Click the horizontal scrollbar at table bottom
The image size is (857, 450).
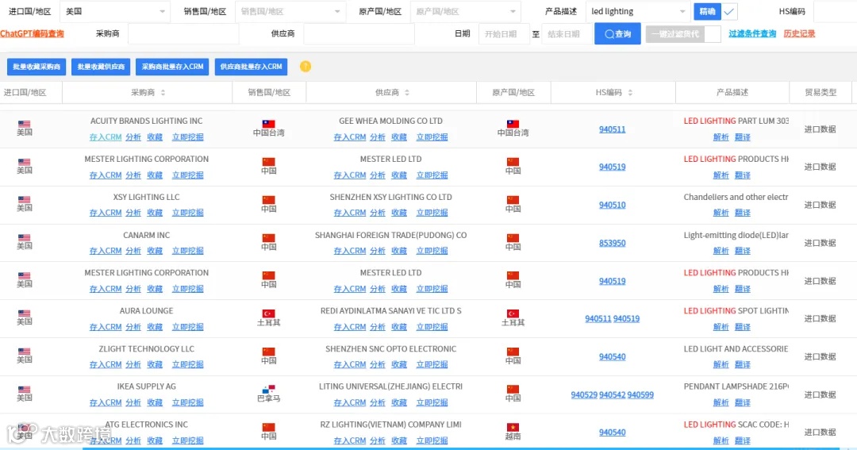click(461, 448)
